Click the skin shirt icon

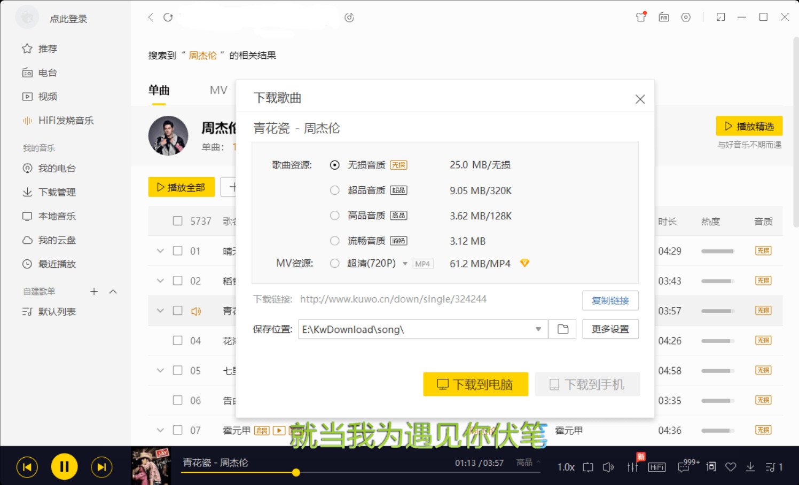641,17
